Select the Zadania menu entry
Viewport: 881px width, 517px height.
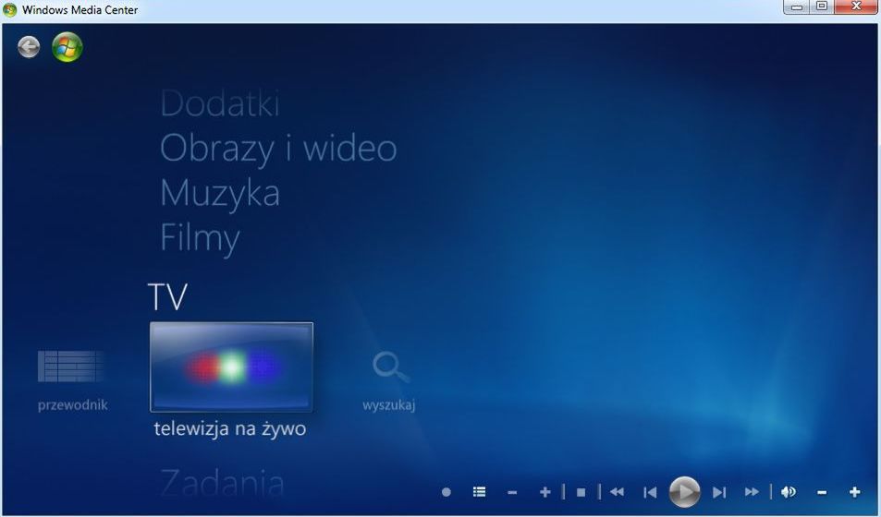coord(222,483)
